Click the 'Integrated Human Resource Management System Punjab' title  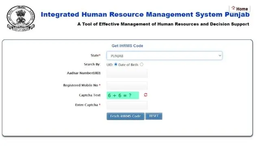[145, 15]
